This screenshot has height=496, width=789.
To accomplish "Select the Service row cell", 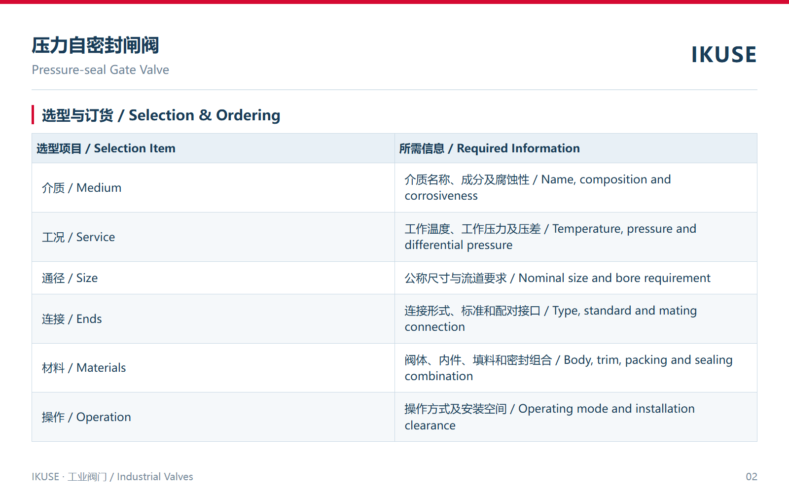I will [213, 237].
